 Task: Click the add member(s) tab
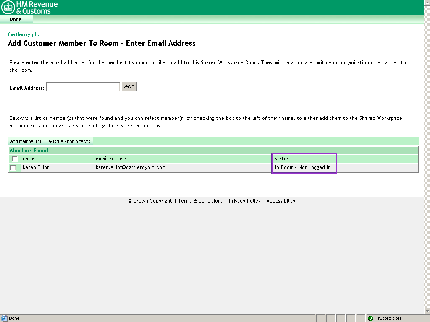coord(26,141)
